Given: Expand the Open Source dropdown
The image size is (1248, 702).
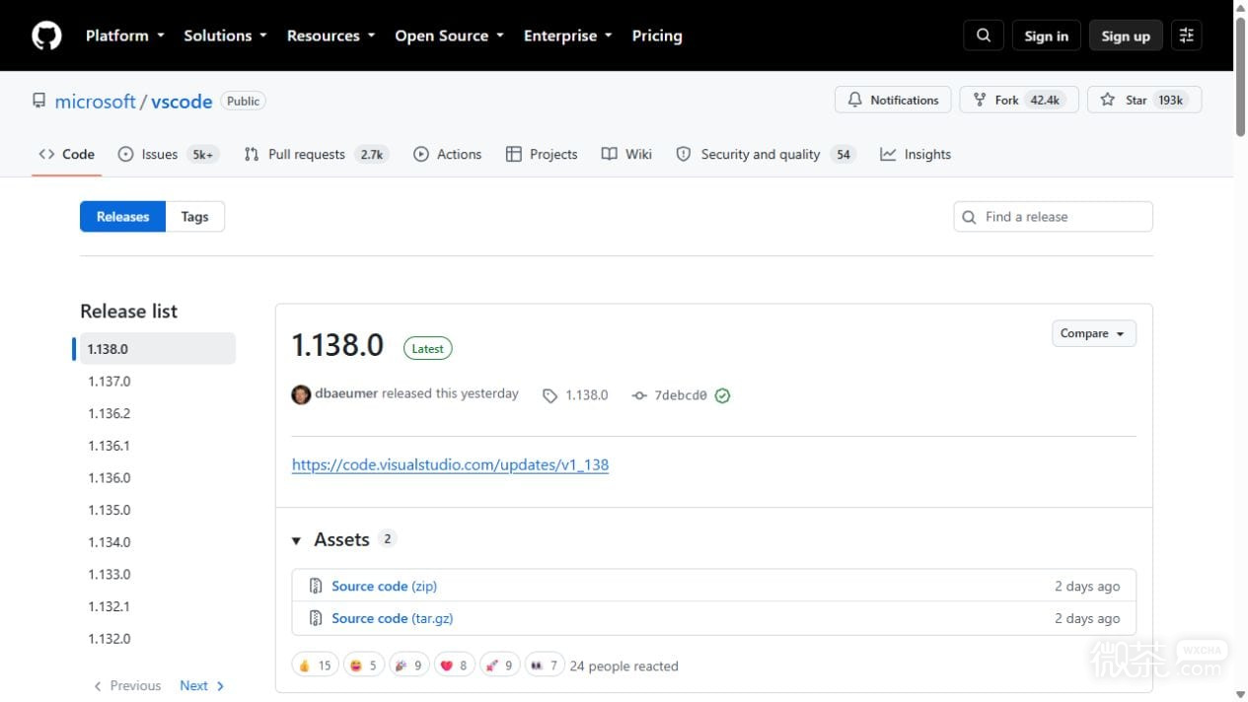Looking at the screenshot, I should coord(449,35).
